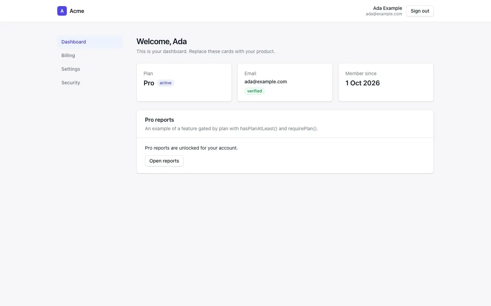Click the 'Welcome, Ada' heading
This screenshot has height=306, width=491.
(162, 41)
